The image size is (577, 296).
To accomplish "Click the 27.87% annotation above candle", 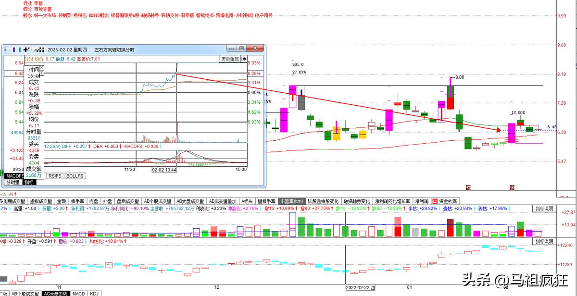I will 299,72.
